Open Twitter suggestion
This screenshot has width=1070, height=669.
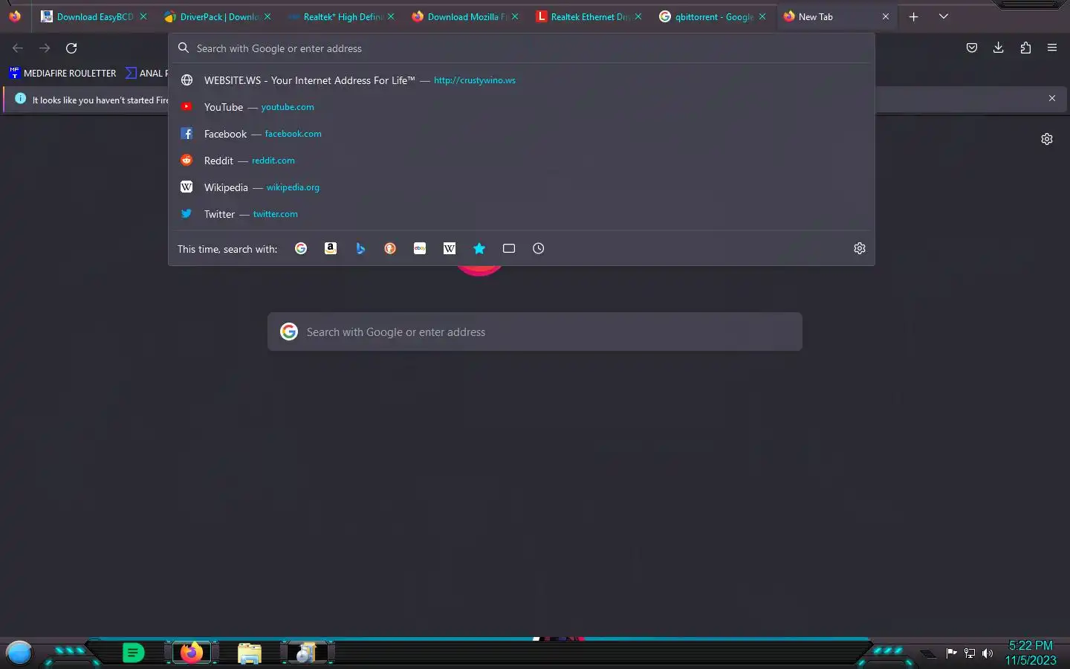tap(522, 214)
